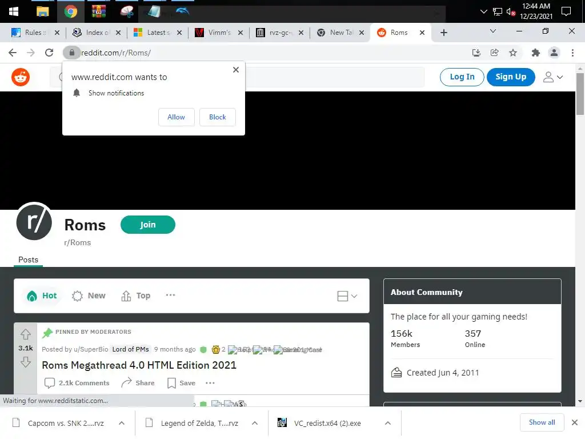Viewport: 585px width, 439px height.
Task: Click the Dolphin emulator taskbar icon
Action: point(182,11)
